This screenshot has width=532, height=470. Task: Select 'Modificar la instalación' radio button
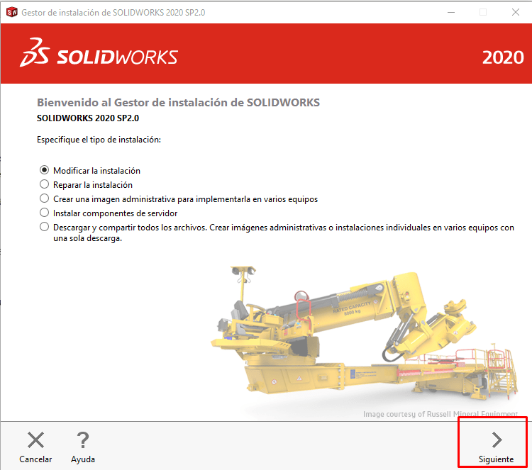coord(44,170)
